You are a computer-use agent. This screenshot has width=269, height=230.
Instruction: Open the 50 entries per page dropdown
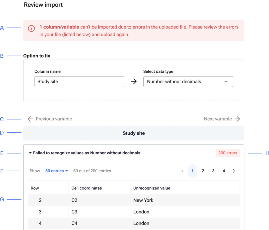(56, 171)
